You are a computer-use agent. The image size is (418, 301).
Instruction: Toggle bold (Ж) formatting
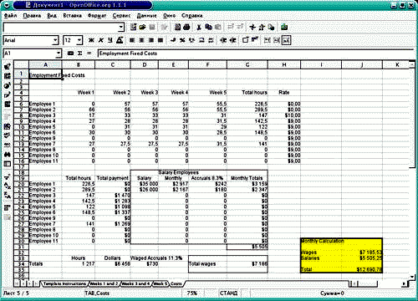[91, 40]
